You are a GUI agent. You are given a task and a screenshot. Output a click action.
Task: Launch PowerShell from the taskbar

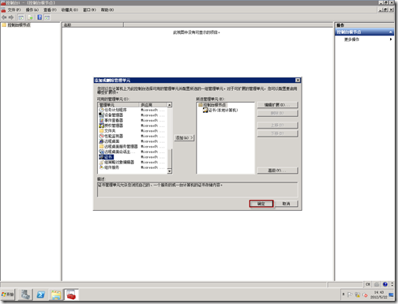41,295
